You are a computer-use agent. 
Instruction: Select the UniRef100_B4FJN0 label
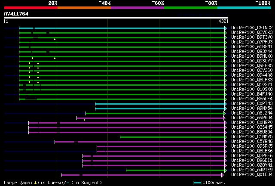pos(252,94)
